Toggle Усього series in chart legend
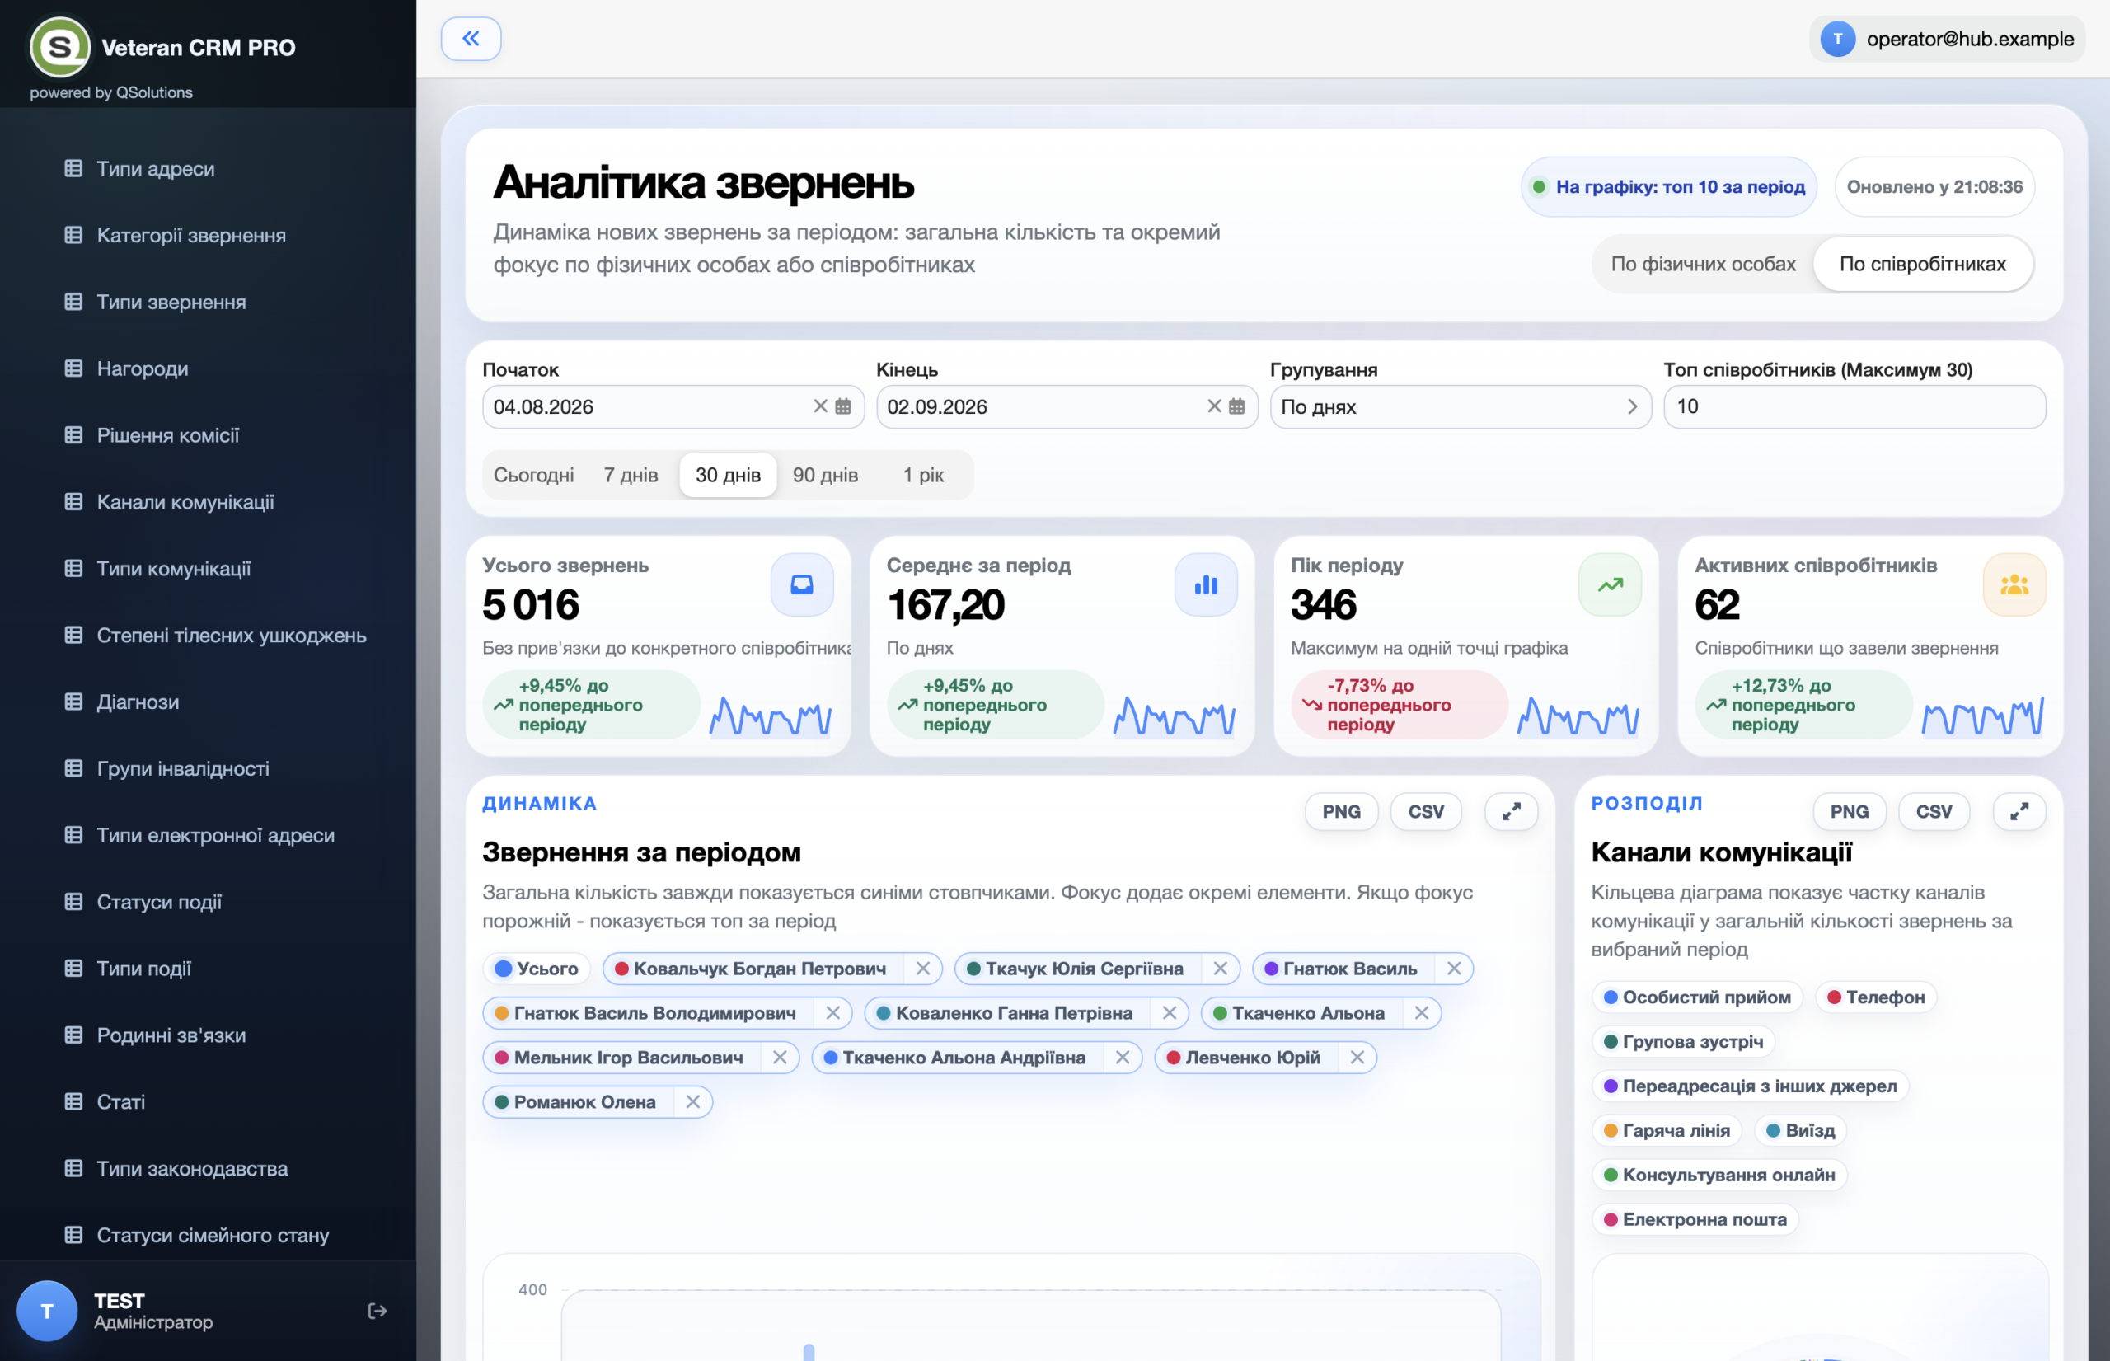 (x=537, y=969)
